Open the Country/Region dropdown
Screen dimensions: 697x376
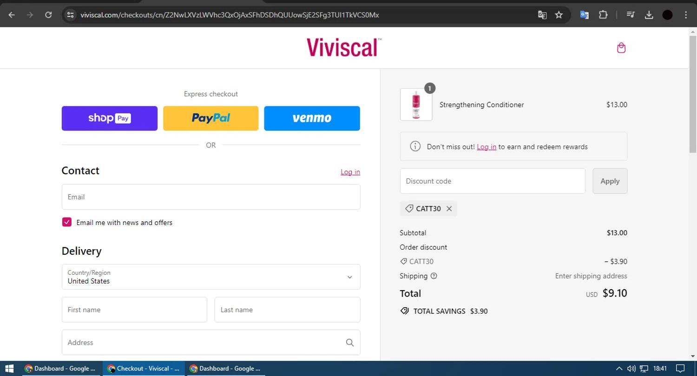tap(211, 277)
